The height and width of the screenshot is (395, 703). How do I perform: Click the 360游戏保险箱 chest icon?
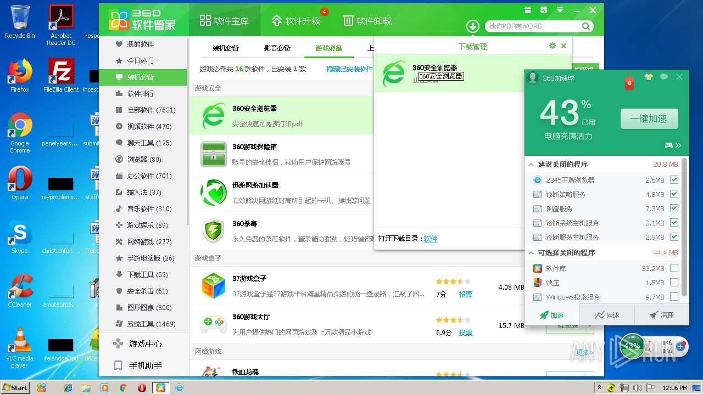click(213, 154)
